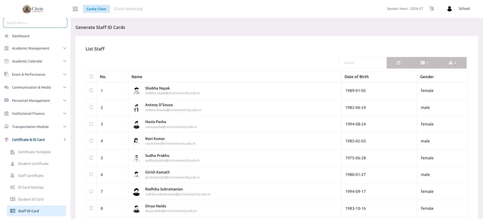Image resolution: width=483 pixels, height=219 pixels.
Task: Expand Personnel Management chevron
Action: point(65,101)
